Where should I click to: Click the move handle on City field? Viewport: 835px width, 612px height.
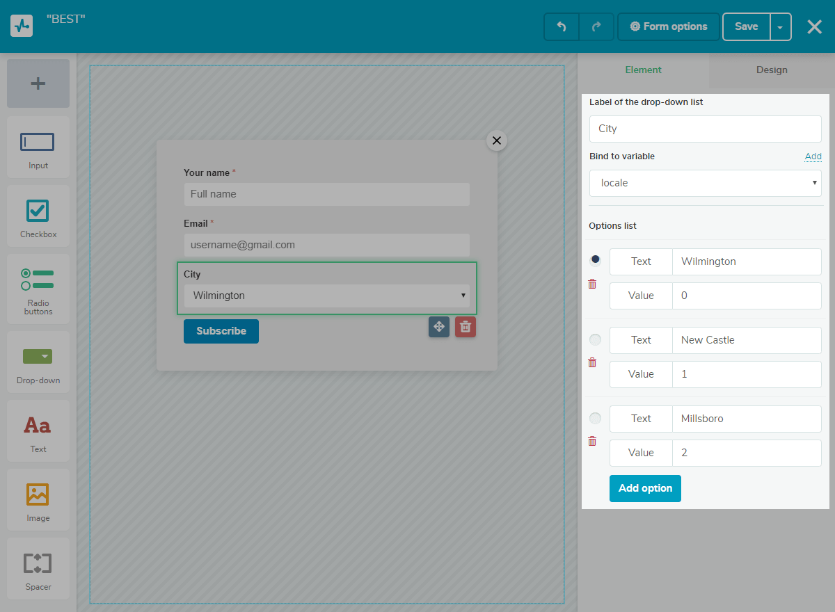pyautogui.click(x=439, y=327)
